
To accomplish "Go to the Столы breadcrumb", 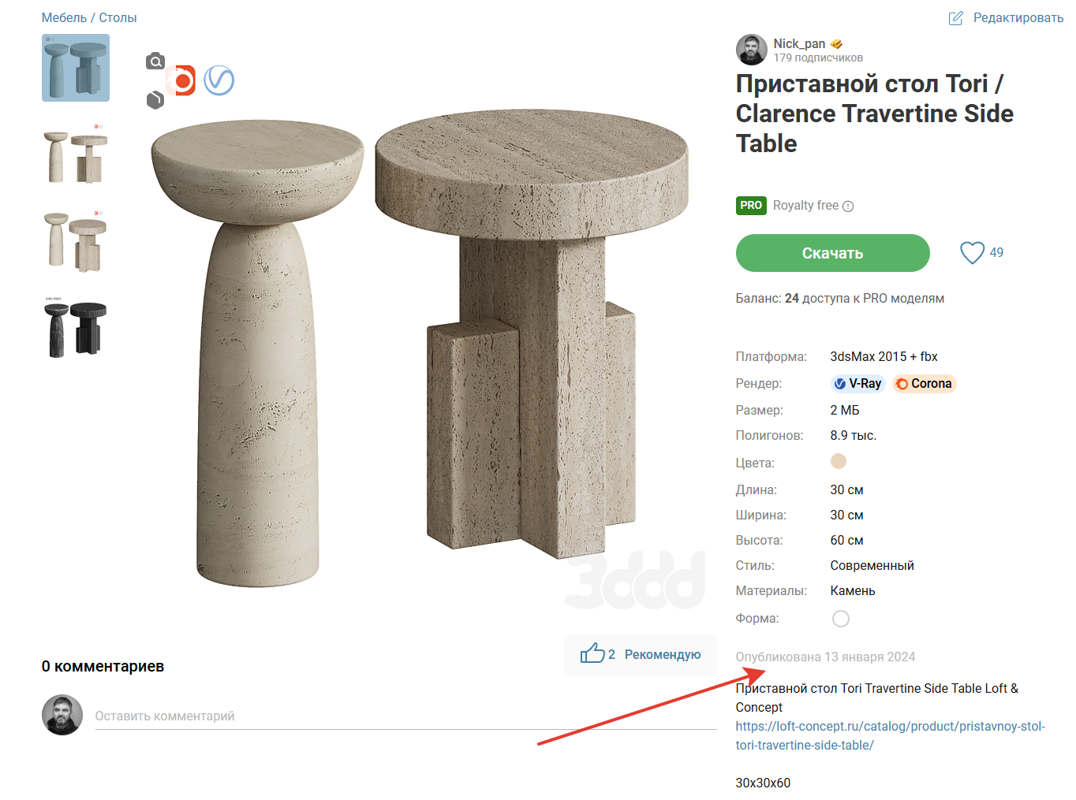I will coord(118,17).
